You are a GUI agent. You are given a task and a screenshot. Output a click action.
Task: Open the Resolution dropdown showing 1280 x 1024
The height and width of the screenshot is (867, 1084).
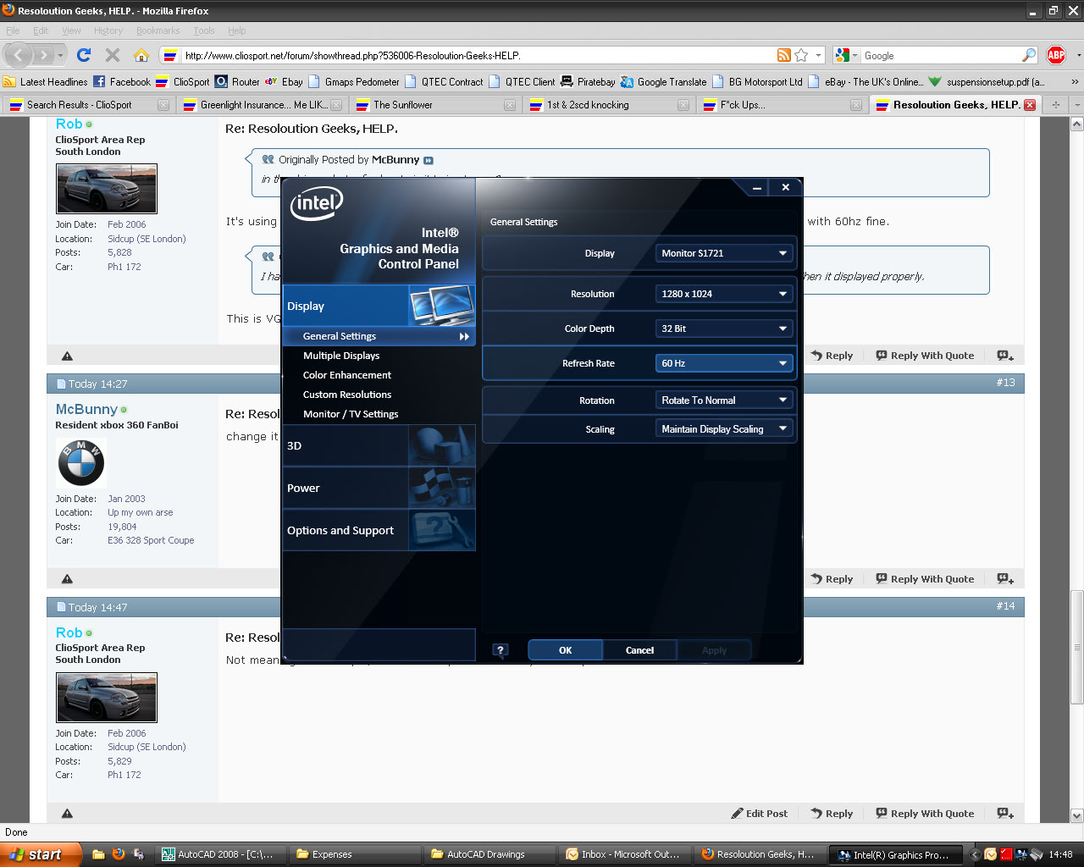(x=723, y=294)
